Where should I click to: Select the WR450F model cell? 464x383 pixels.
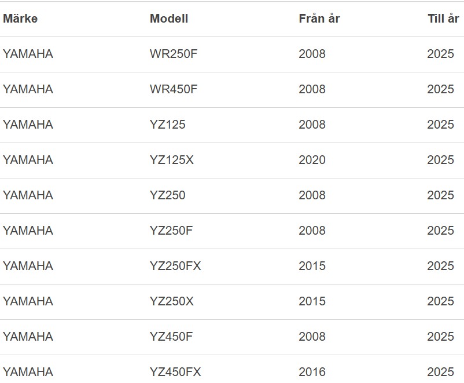point(174,89)
